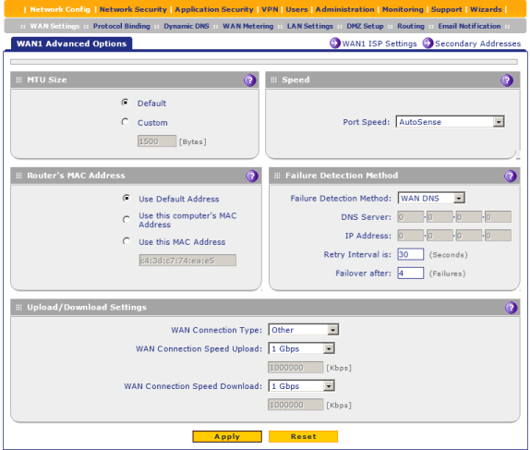Open help for Router's MAC Address section

click(x=252, y=176)
